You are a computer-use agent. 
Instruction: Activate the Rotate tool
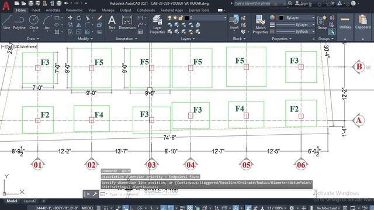tap(79, 18)
